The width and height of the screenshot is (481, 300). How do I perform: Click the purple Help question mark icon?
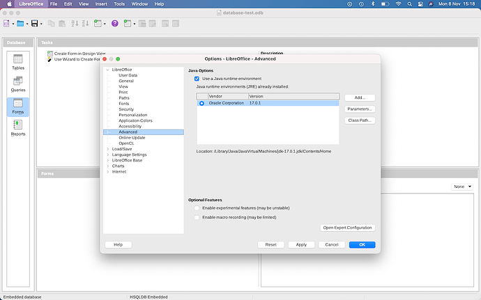(x=115, y=24)
